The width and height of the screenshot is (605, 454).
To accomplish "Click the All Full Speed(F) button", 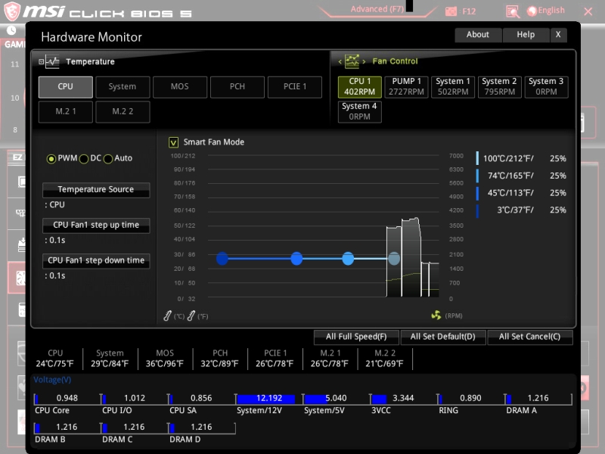I will coord(356,337).
